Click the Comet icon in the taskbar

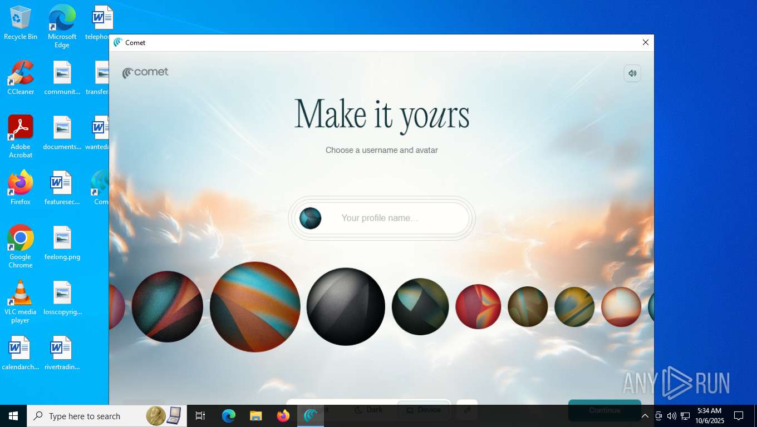click(311, 416)
